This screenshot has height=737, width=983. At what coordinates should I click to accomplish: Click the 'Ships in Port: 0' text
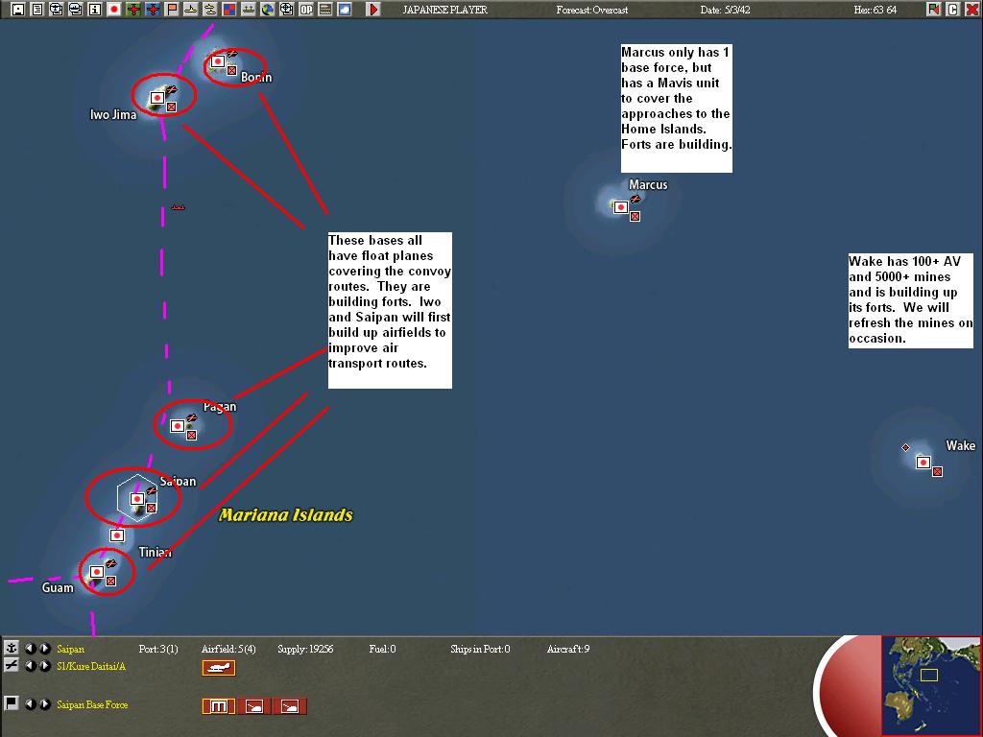click(x=480, y=650)
